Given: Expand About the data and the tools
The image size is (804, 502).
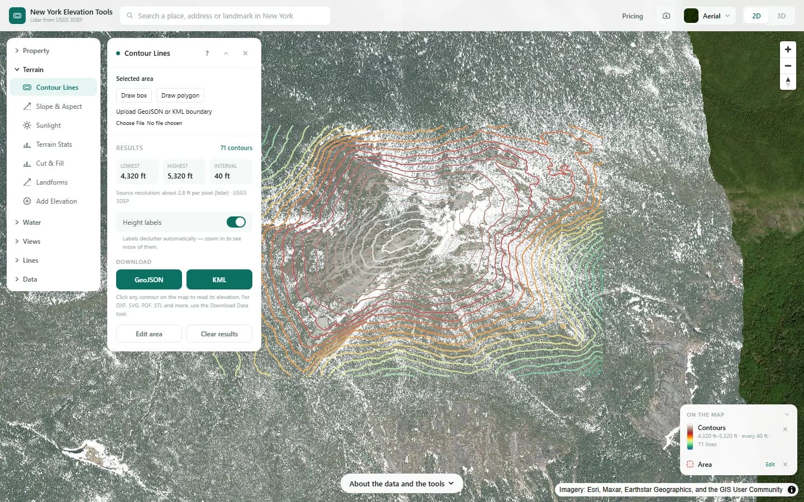Looking at the screenshot, I should (401, 484).
